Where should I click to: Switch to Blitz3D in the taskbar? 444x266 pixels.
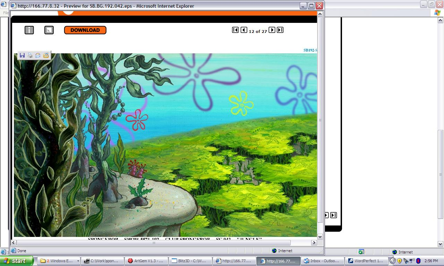(191, 261)
